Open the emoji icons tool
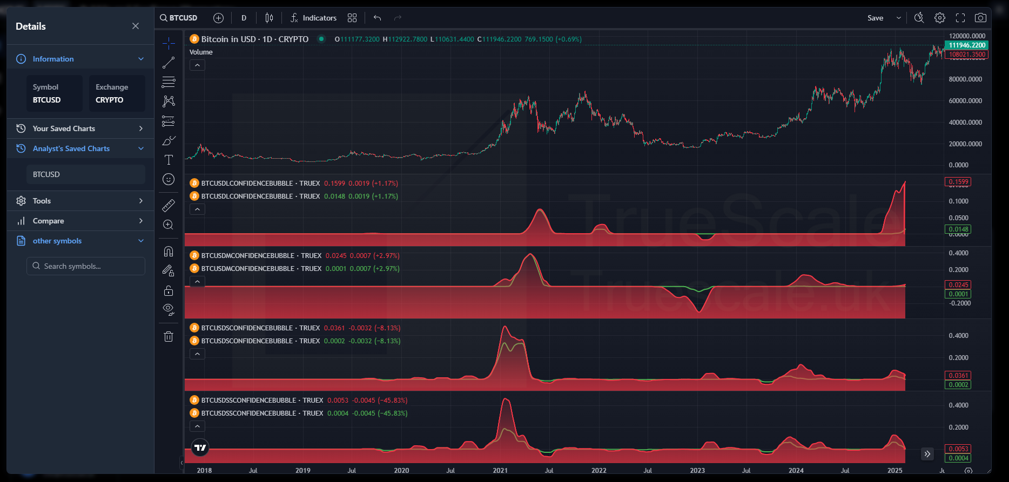Viewport: 1009px width, 482px height. click(x=169, y=180)
